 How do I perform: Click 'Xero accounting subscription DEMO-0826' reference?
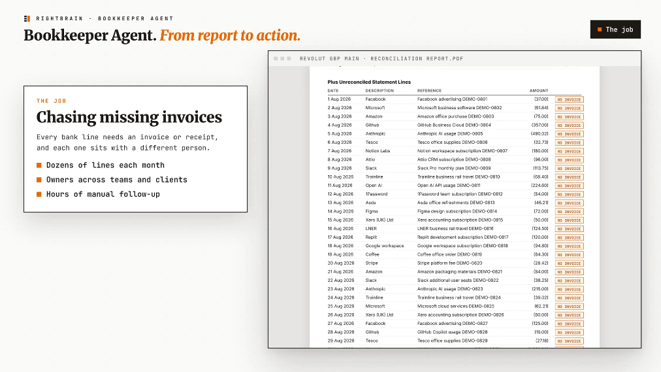coord(460,315)
